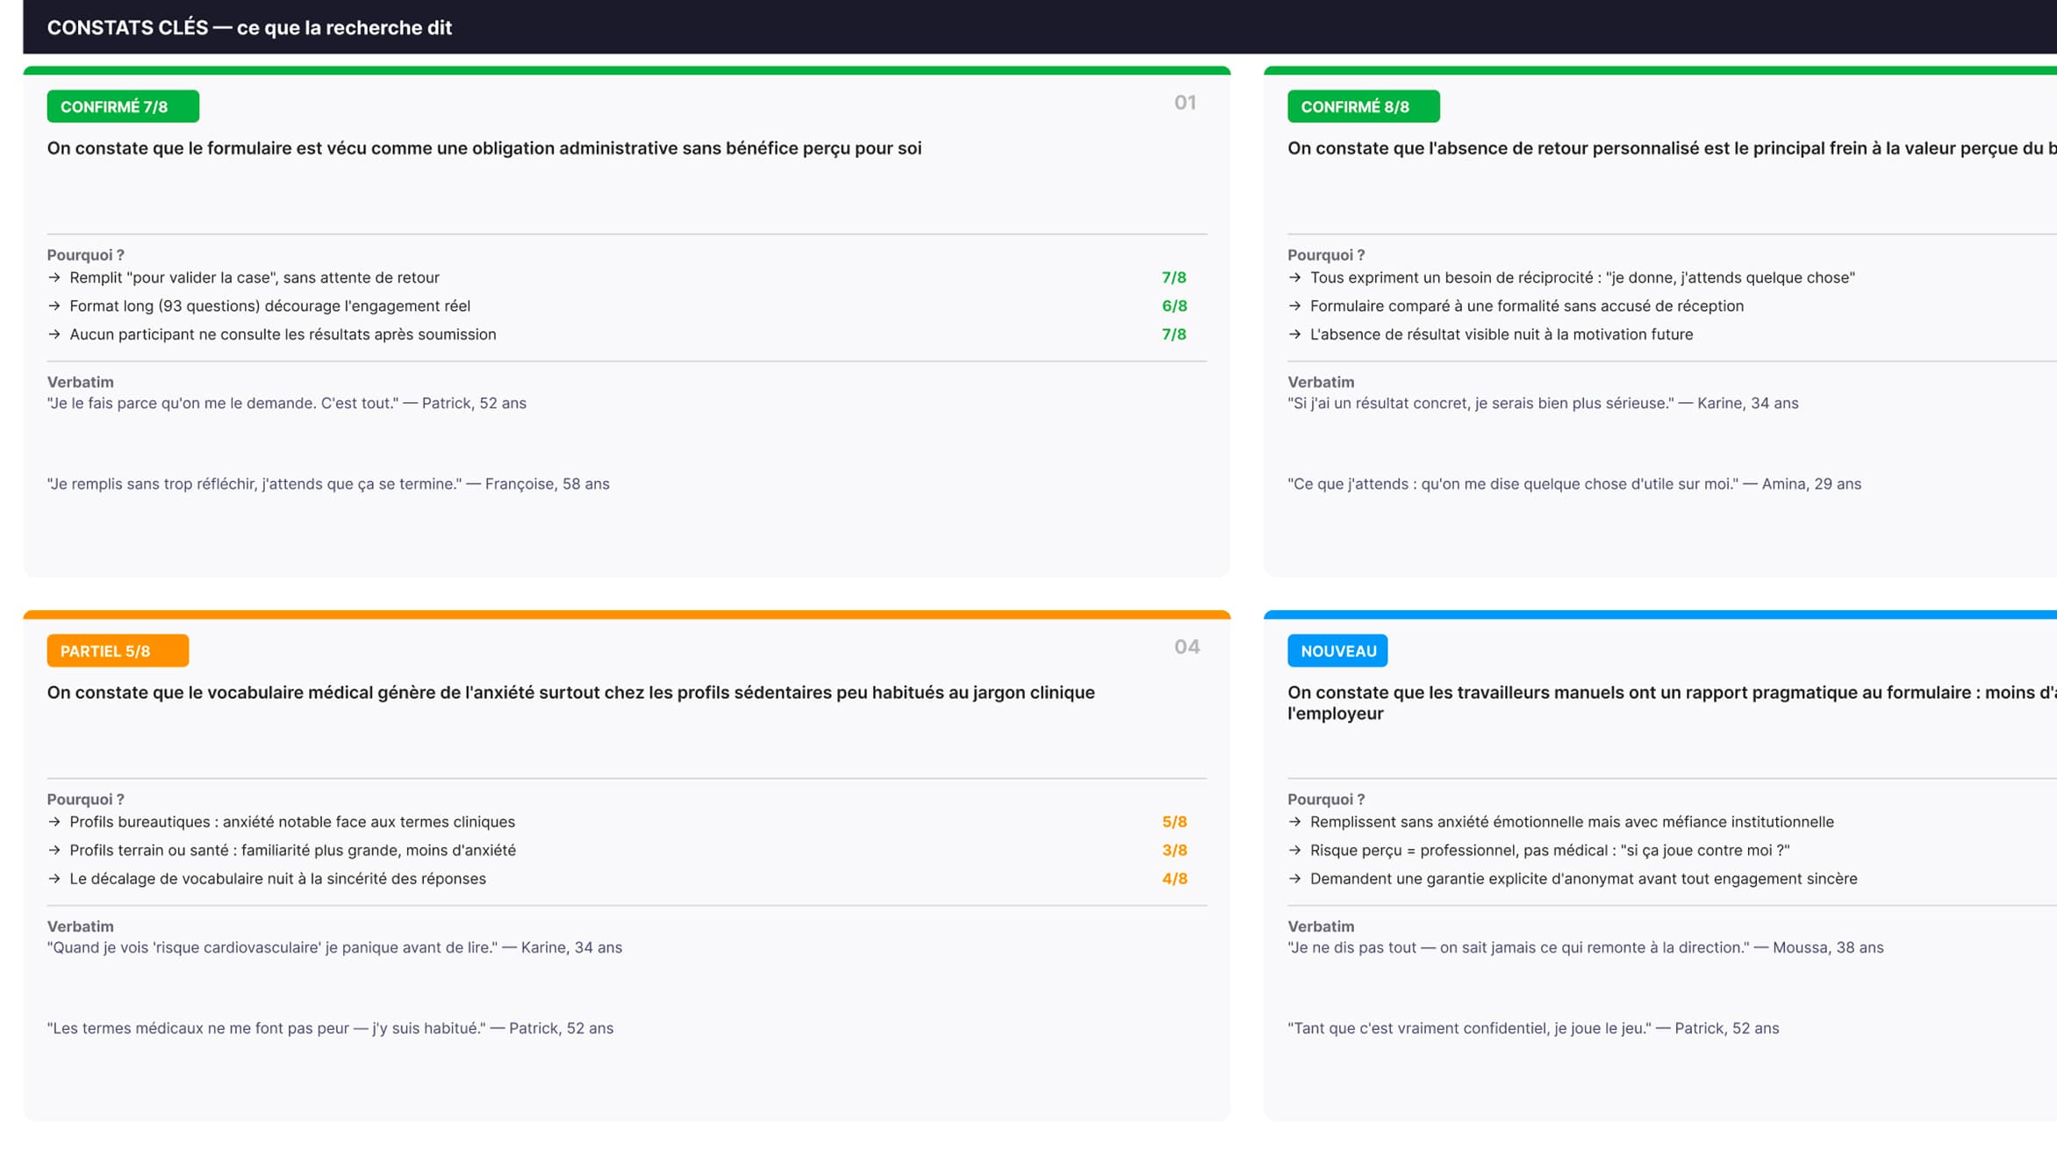Viewport: 2057px width, 1158px height.
Task: Click the 4/8 score beside décalage de vocabulaire
Action: point(1174,879)
